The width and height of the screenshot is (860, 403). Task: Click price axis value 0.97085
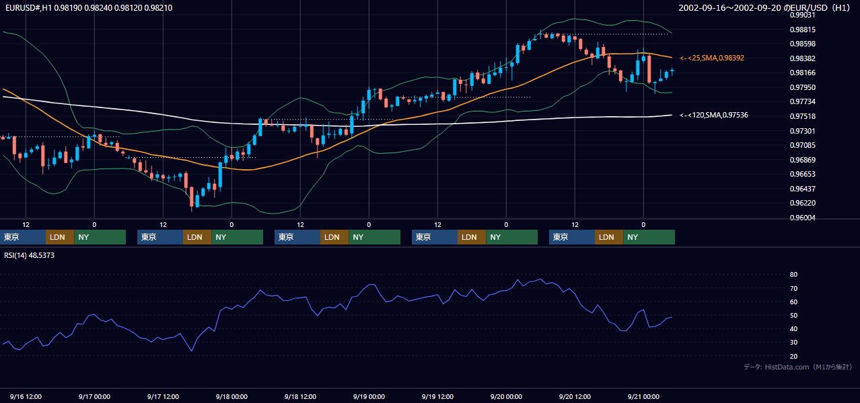[803, 145]
